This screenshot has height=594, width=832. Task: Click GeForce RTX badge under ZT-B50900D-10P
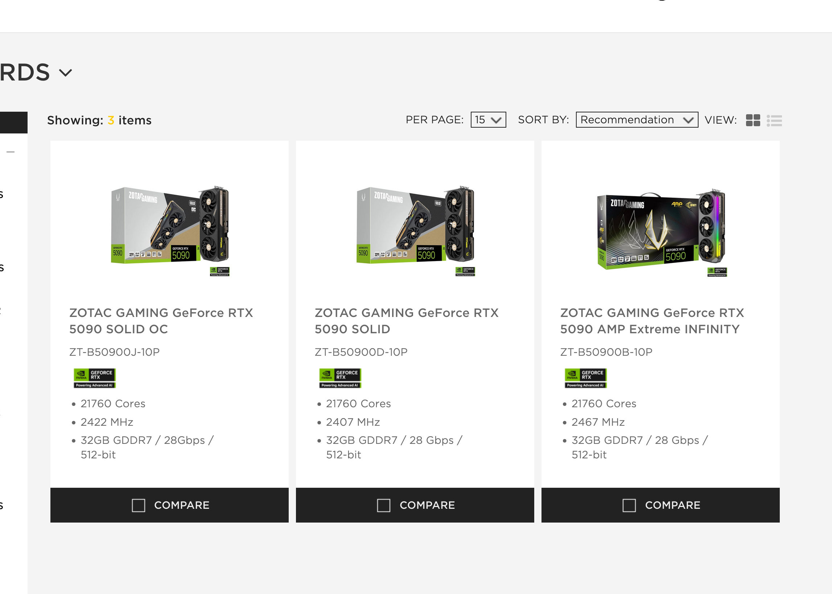click(x=340, y=378)
